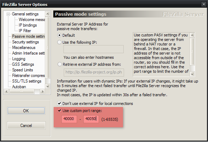This screenshot has width=208, height=142.
Task: Select the Default IP radio button
Action: pyautogui.click(x=59, y=35)
